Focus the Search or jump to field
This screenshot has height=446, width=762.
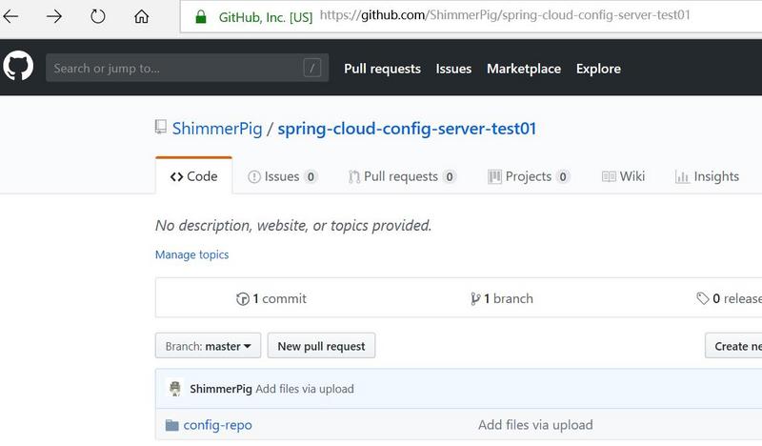176,69
